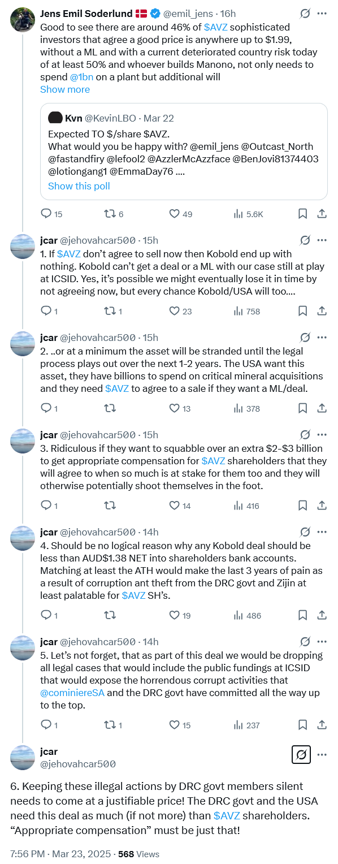Open the @cominiereSA mention link
338x864 pixels.
click(72, 693)
